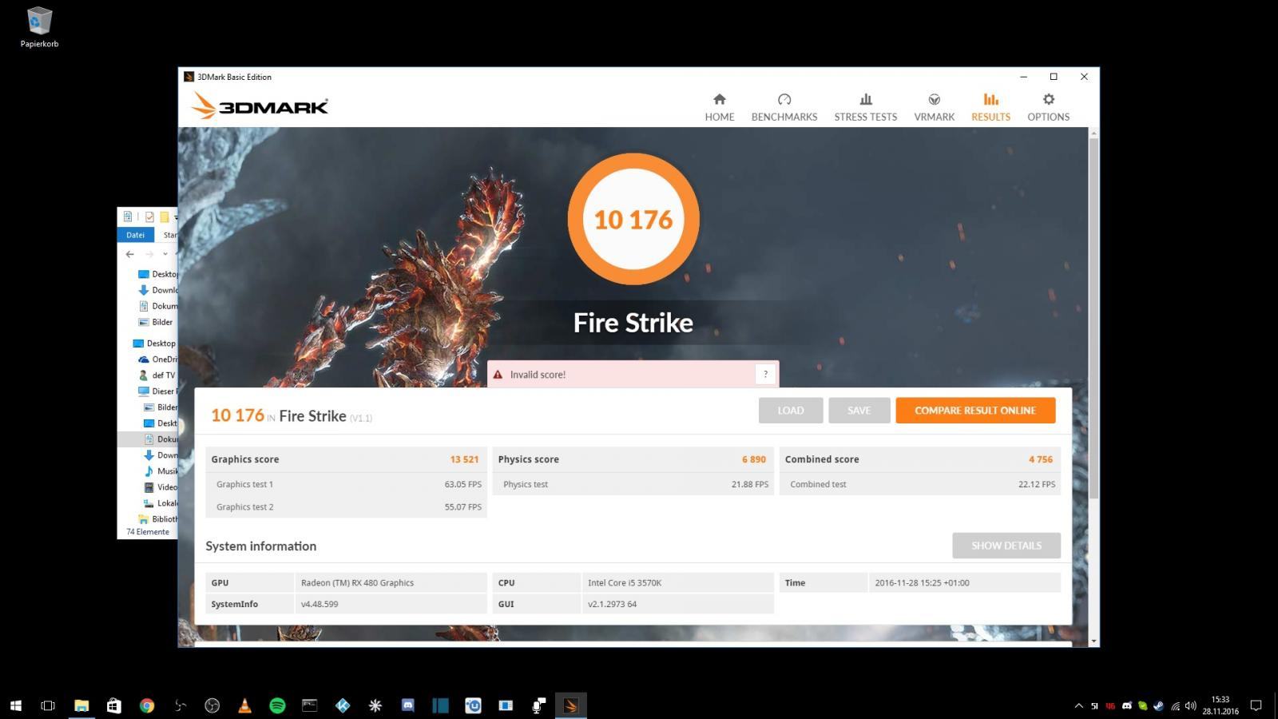Go to the VRMARK tab
The width and height of the screenshot is (1278, 719).
[934, 107]
